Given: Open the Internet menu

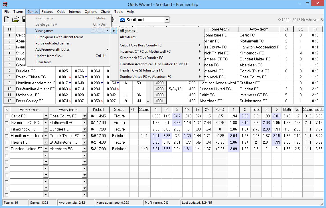Looking at the screenshot, I should coord(75,12).
